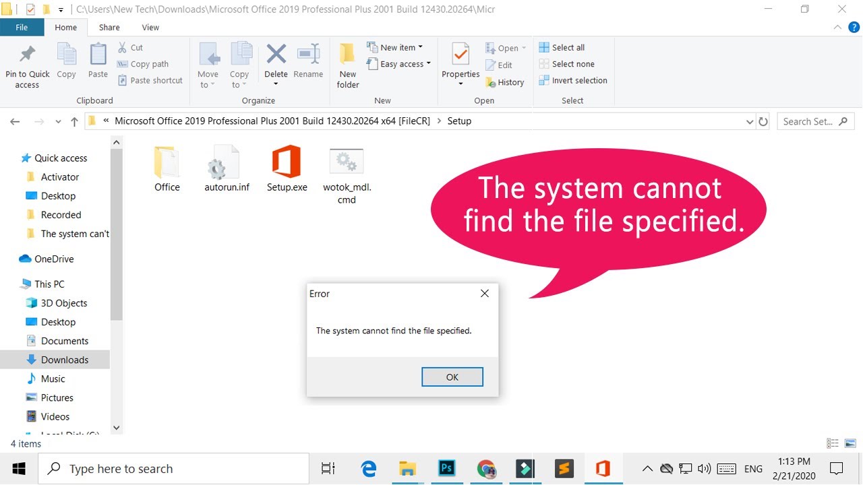Open the Move to command
863x485 pixels.
[208, 65]
